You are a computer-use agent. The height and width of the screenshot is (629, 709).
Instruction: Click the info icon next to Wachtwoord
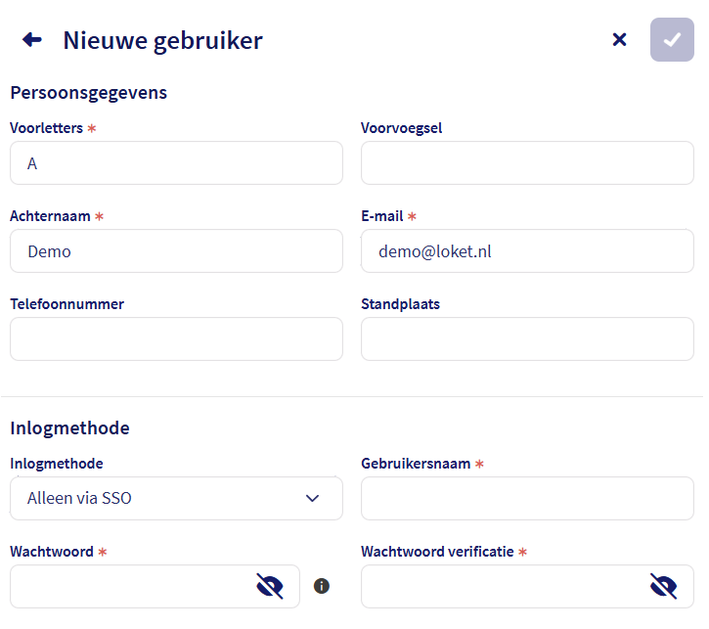point(322,586)
